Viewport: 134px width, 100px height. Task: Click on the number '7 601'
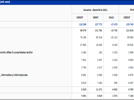pyautogui.click(x=84, y=60)
